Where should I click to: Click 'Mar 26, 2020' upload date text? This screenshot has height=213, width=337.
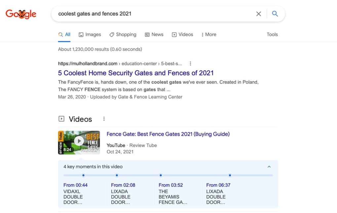[72, 97]
